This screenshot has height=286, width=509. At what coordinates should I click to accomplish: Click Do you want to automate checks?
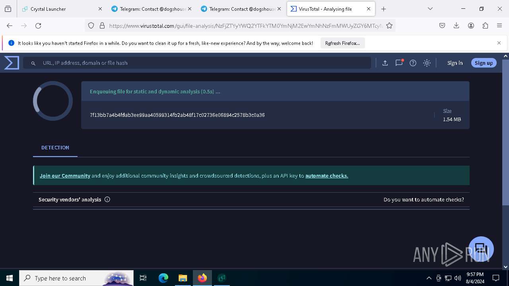(x=424, y=199)
